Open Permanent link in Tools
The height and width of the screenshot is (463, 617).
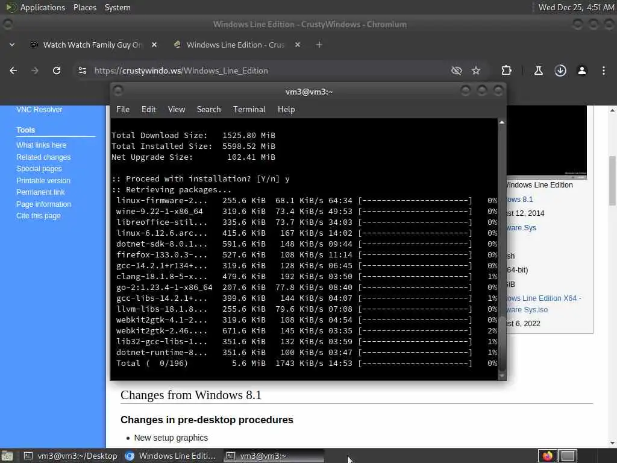tap(40, 192)
